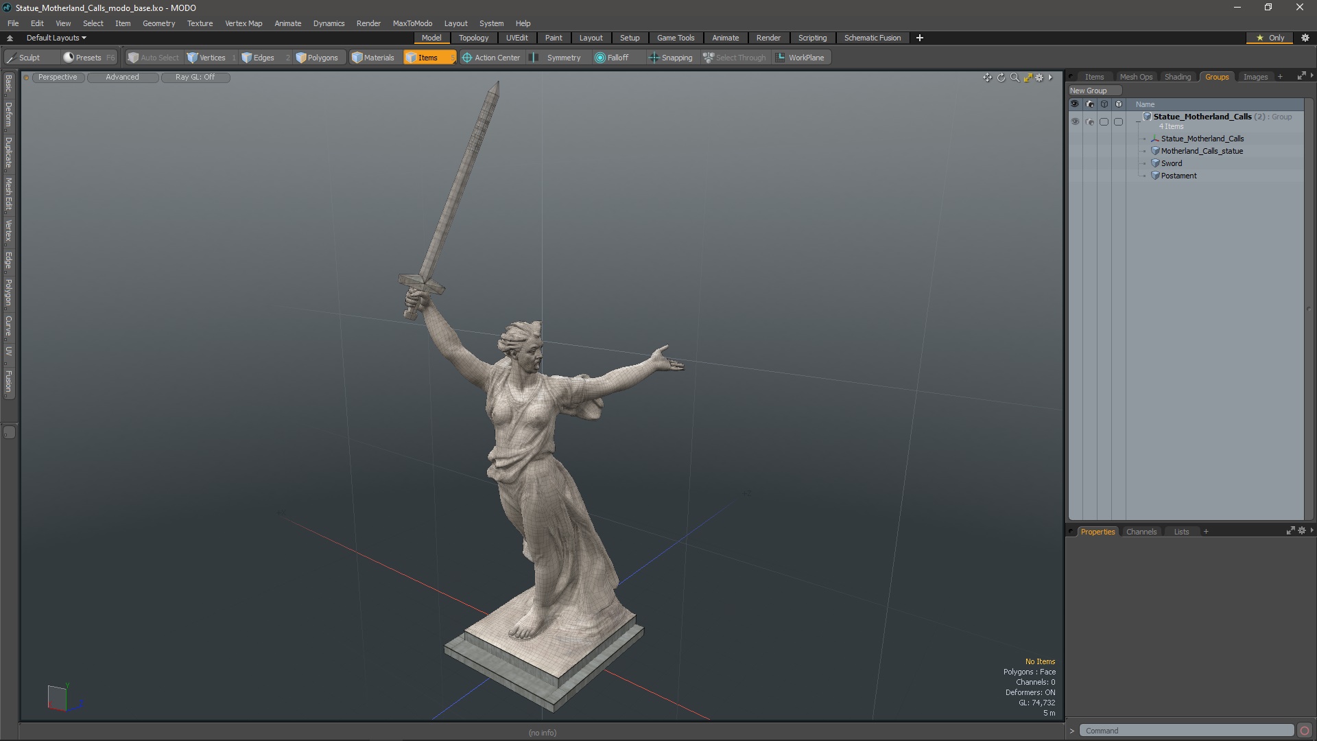Toggle fourth column checkbox for Statue_Motherland_Calls group
The width and height of the screenshot is (1317, 741).
(1118, 121)
